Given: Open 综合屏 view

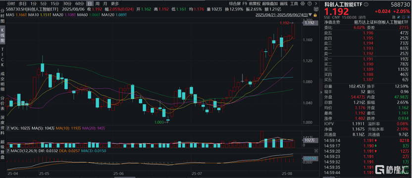Looking at the screenshot, I should [235, 3].
